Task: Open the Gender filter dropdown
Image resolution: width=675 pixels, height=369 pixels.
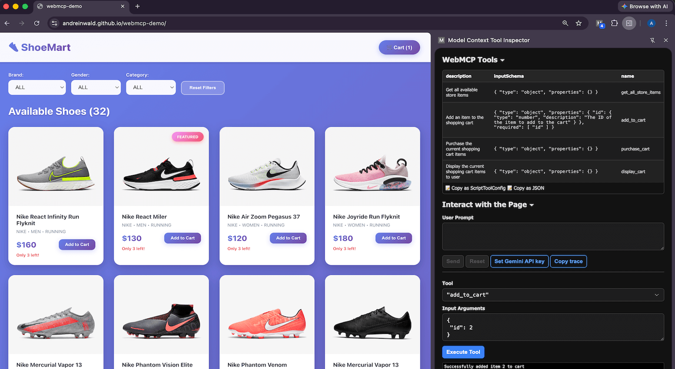Action: pos(96,87)
